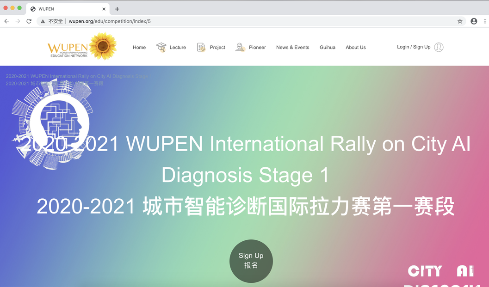Open the Guihua menu item
Viewport: 489px width, 287px height.
point(328,47)
